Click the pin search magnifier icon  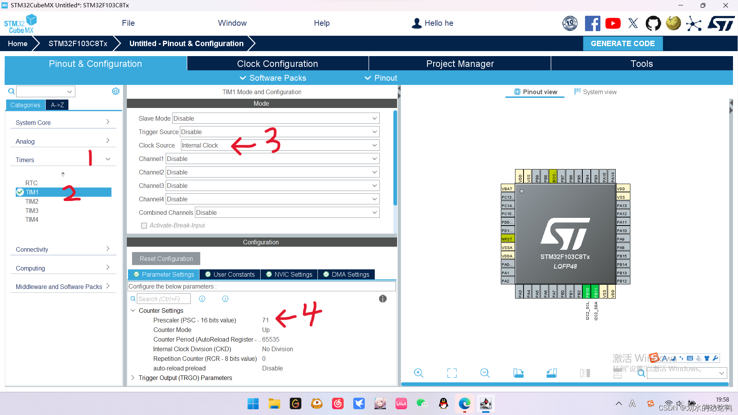tap(641, 373)
